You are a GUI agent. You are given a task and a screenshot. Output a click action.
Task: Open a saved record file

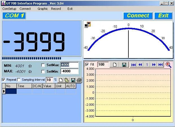pos(67,80)
